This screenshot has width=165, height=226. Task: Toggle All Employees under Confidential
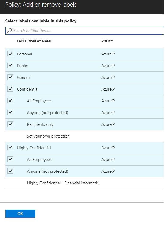pos(10,101)
